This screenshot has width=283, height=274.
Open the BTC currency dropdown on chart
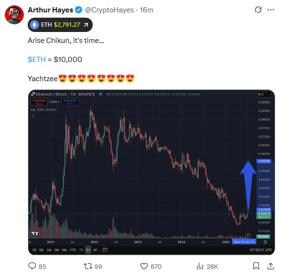coord(265,95)
